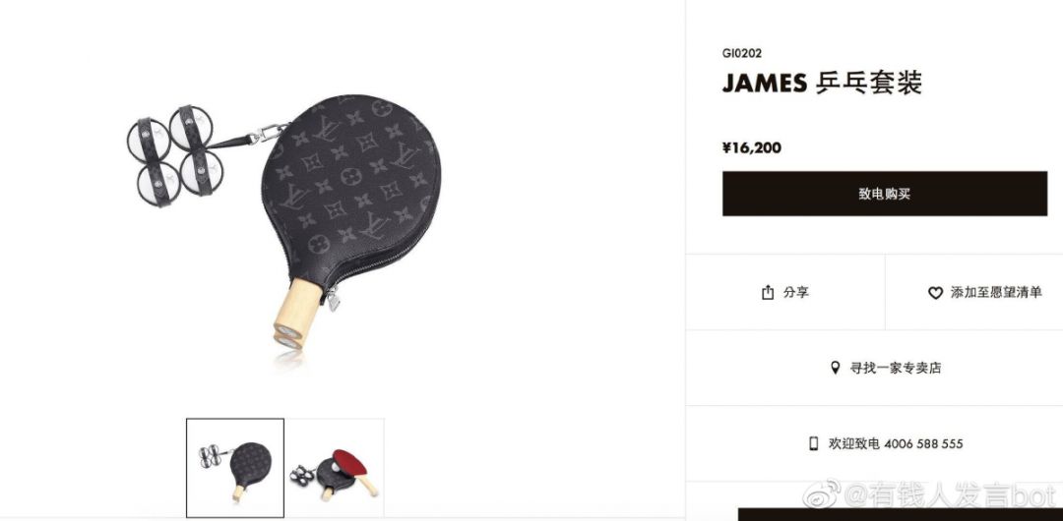The height and width of the screenshot is (521, 1063).
Task: Open 寻找一家专卖店 store finder link
Action: coord(896,368)
